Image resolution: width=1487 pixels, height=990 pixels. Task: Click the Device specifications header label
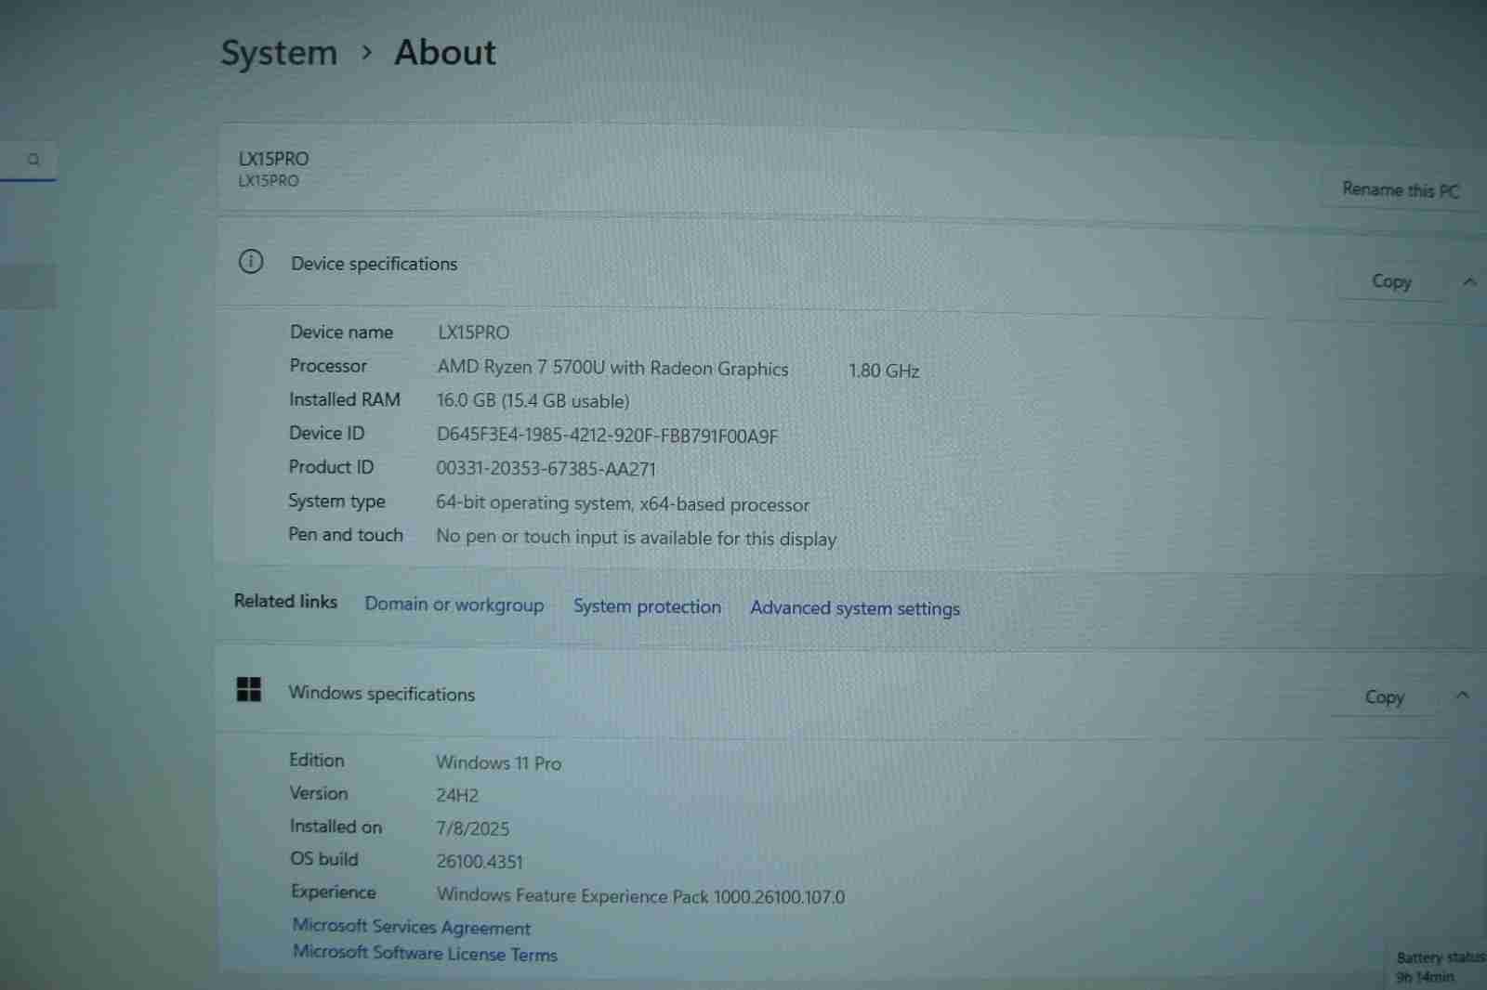pyautogui.click(x=374, y=264)
